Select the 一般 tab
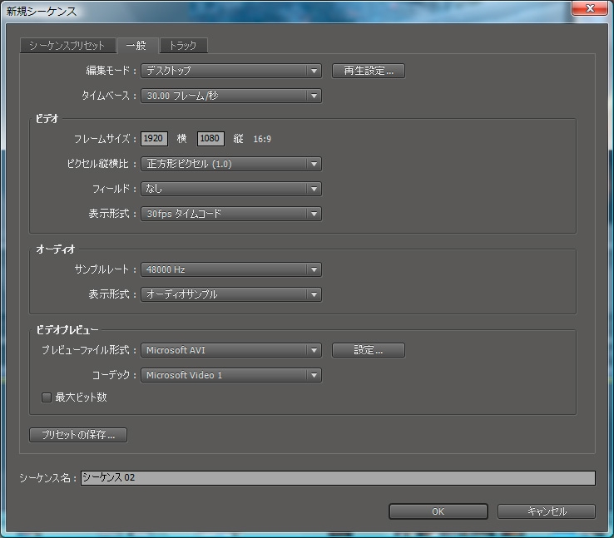Screen dimensions: 614x538 (x=137, y=46)
